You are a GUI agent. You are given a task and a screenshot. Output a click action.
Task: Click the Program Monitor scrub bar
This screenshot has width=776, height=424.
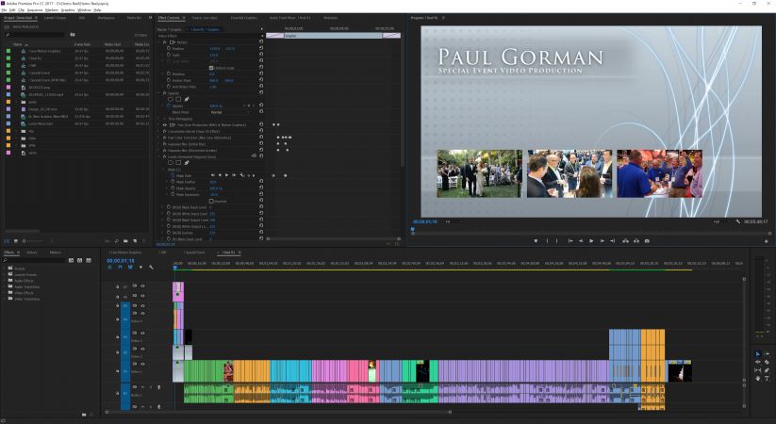(585, 230)
